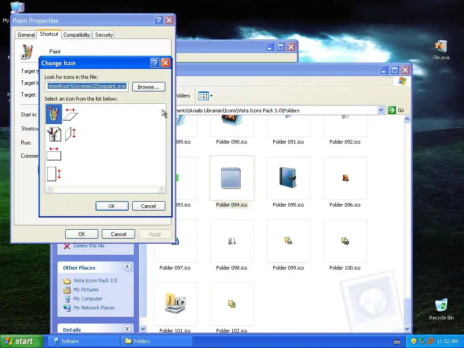Select Folder 099.ico thumbnail
Viewport: 464px width, 348px height.
pos(288,241)
